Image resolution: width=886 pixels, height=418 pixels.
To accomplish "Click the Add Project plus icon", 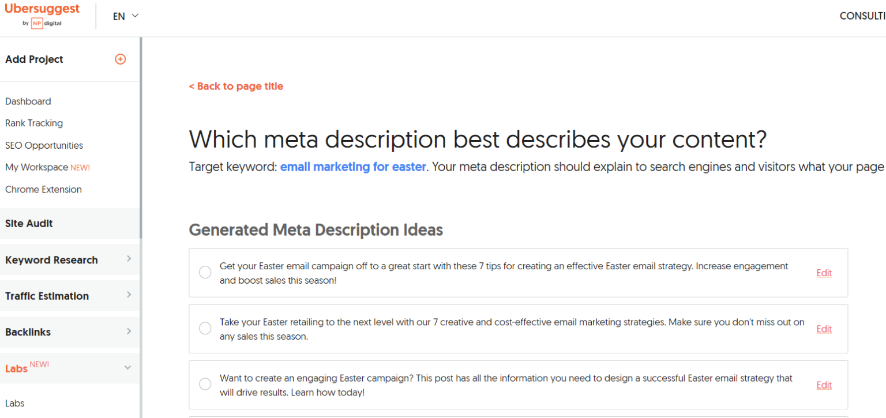I will pos(120,59).
